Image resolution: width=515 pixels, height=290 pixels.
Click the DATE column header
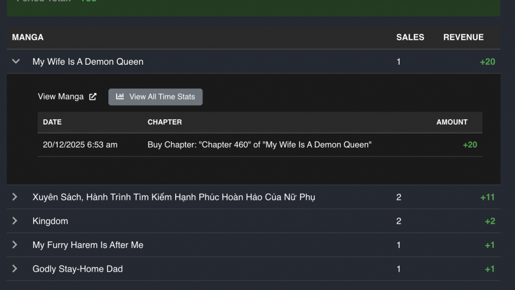pyautogui.click(x=52, y=122)
